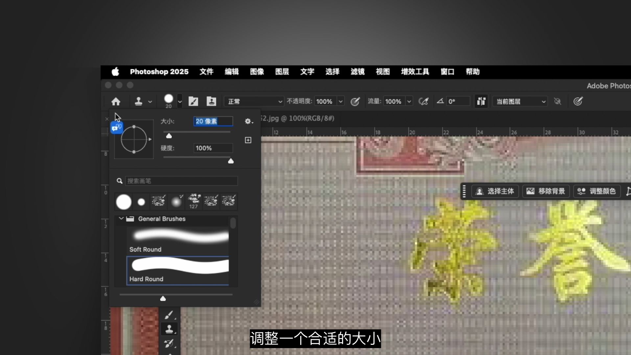This screenshot has height=355, width=631.
Task: Open the Clone Source panel icon
Action: pyautogui.click(x=211, y=101)
